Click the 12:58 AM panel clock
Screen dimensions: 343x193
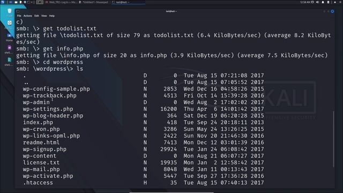(x=305, y=2)
